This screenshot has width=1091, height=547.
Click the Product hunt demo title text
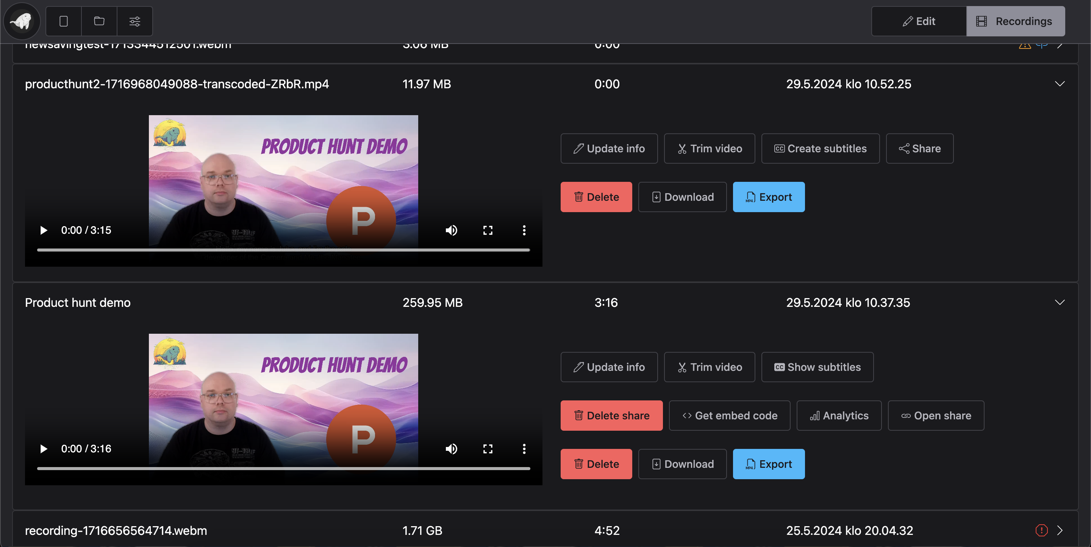pos(78,302)
